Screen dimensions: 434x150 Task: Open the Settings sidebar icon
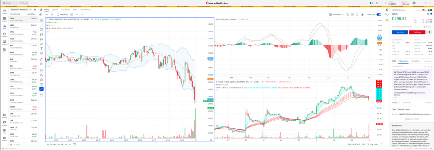click(4, 139)
